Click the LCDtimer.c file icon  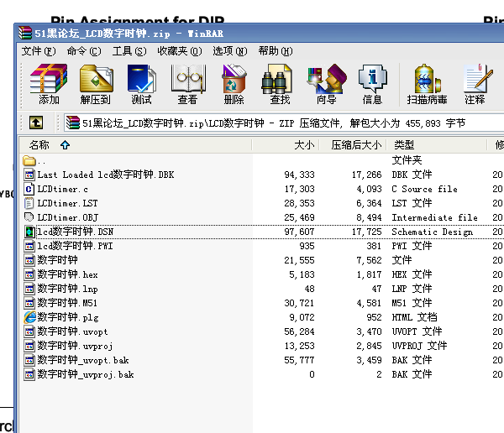pyautogui.click(x=29, y=189)
